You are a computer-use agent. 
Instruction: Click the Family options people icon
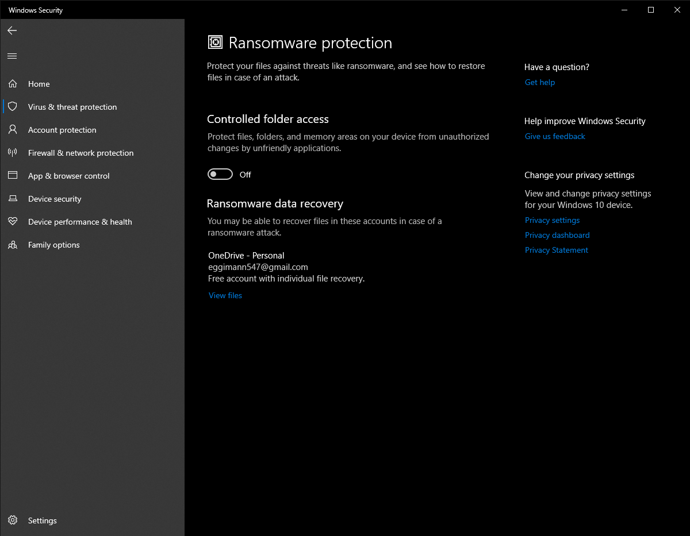13,245
